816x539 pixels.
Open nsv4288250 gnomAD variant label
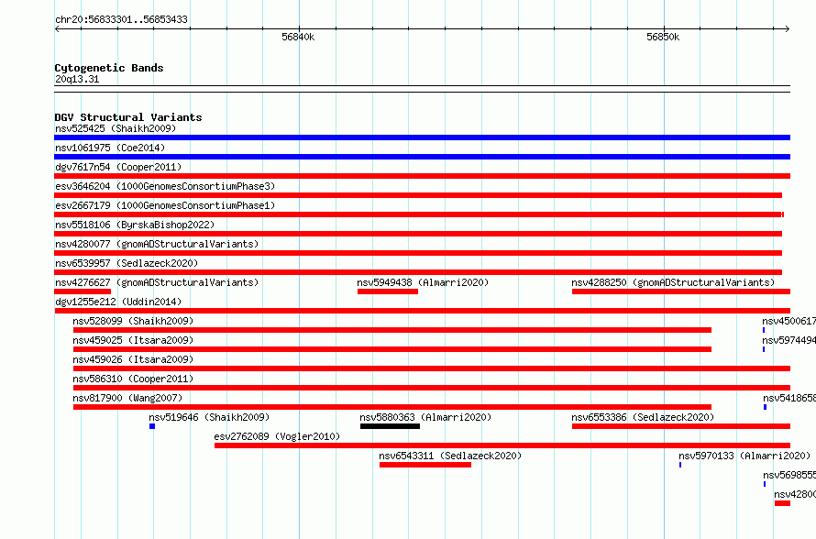tap(673, 282)
